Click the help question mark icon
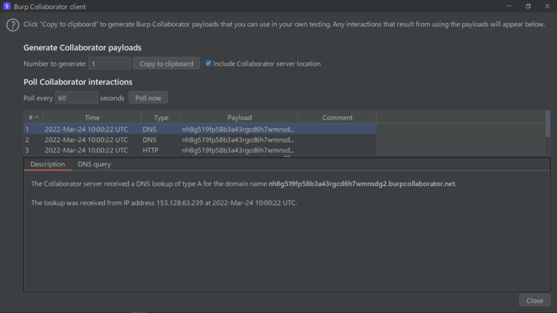This screenshot has height=313, width=557. coord(13,25)
